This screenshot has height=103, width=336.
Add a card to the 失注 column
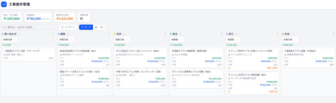tap(334, 34)
